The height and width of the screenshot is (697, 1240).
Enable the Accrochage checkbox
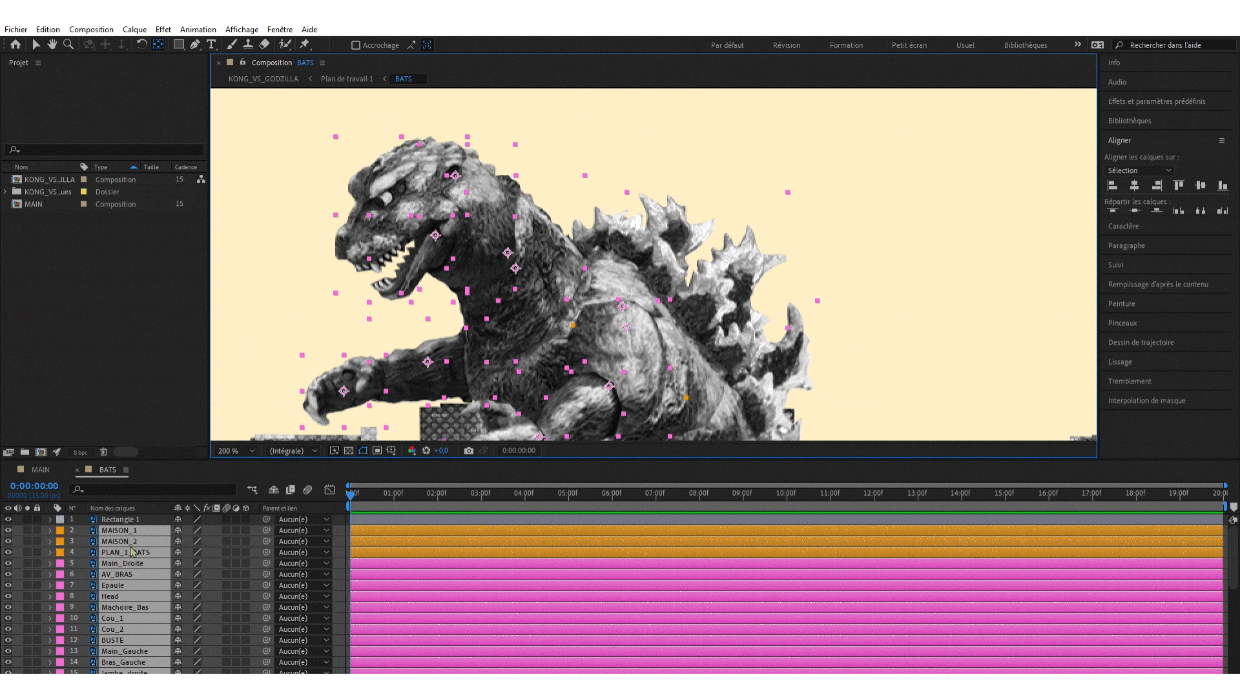[x=355, y=45]
